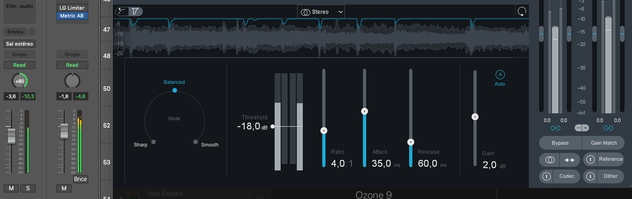This screenshot has width=632, height=199.
Task: Click the Ratio slider handle
Action: pyautogui.click(x=324, y=131)
